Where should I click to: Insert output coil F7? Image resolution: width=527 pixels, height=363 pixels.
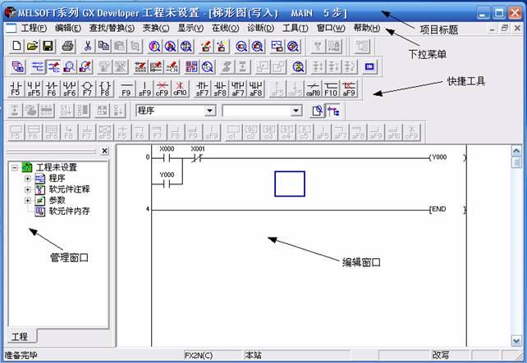pos(87,88)
